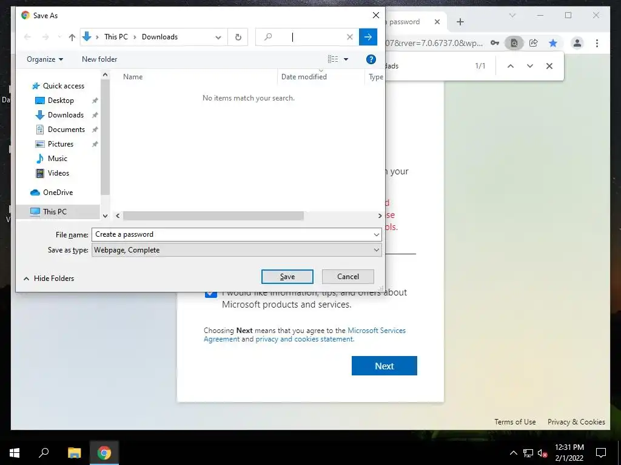The width and height of the screenshot is (621, 465).
Task: Select Videos in the navigation pane
Action: (53, 173)
